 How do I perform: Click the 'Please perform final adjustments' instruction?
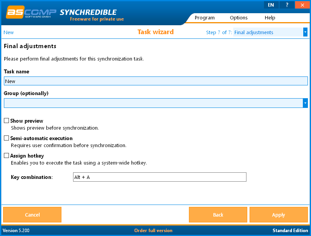(74, 59)
